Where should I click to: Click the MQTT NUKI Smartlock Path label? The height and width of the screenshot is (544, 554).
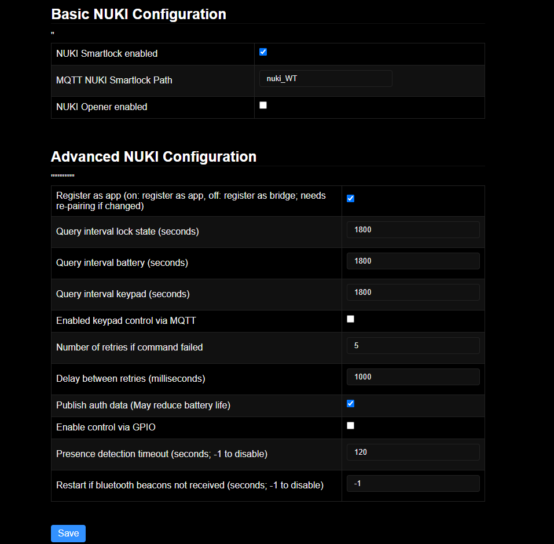(114, 81)
